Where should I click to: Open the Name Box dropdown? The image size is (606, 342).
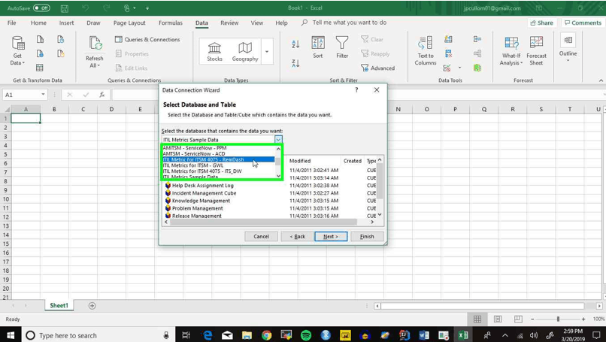43,95
